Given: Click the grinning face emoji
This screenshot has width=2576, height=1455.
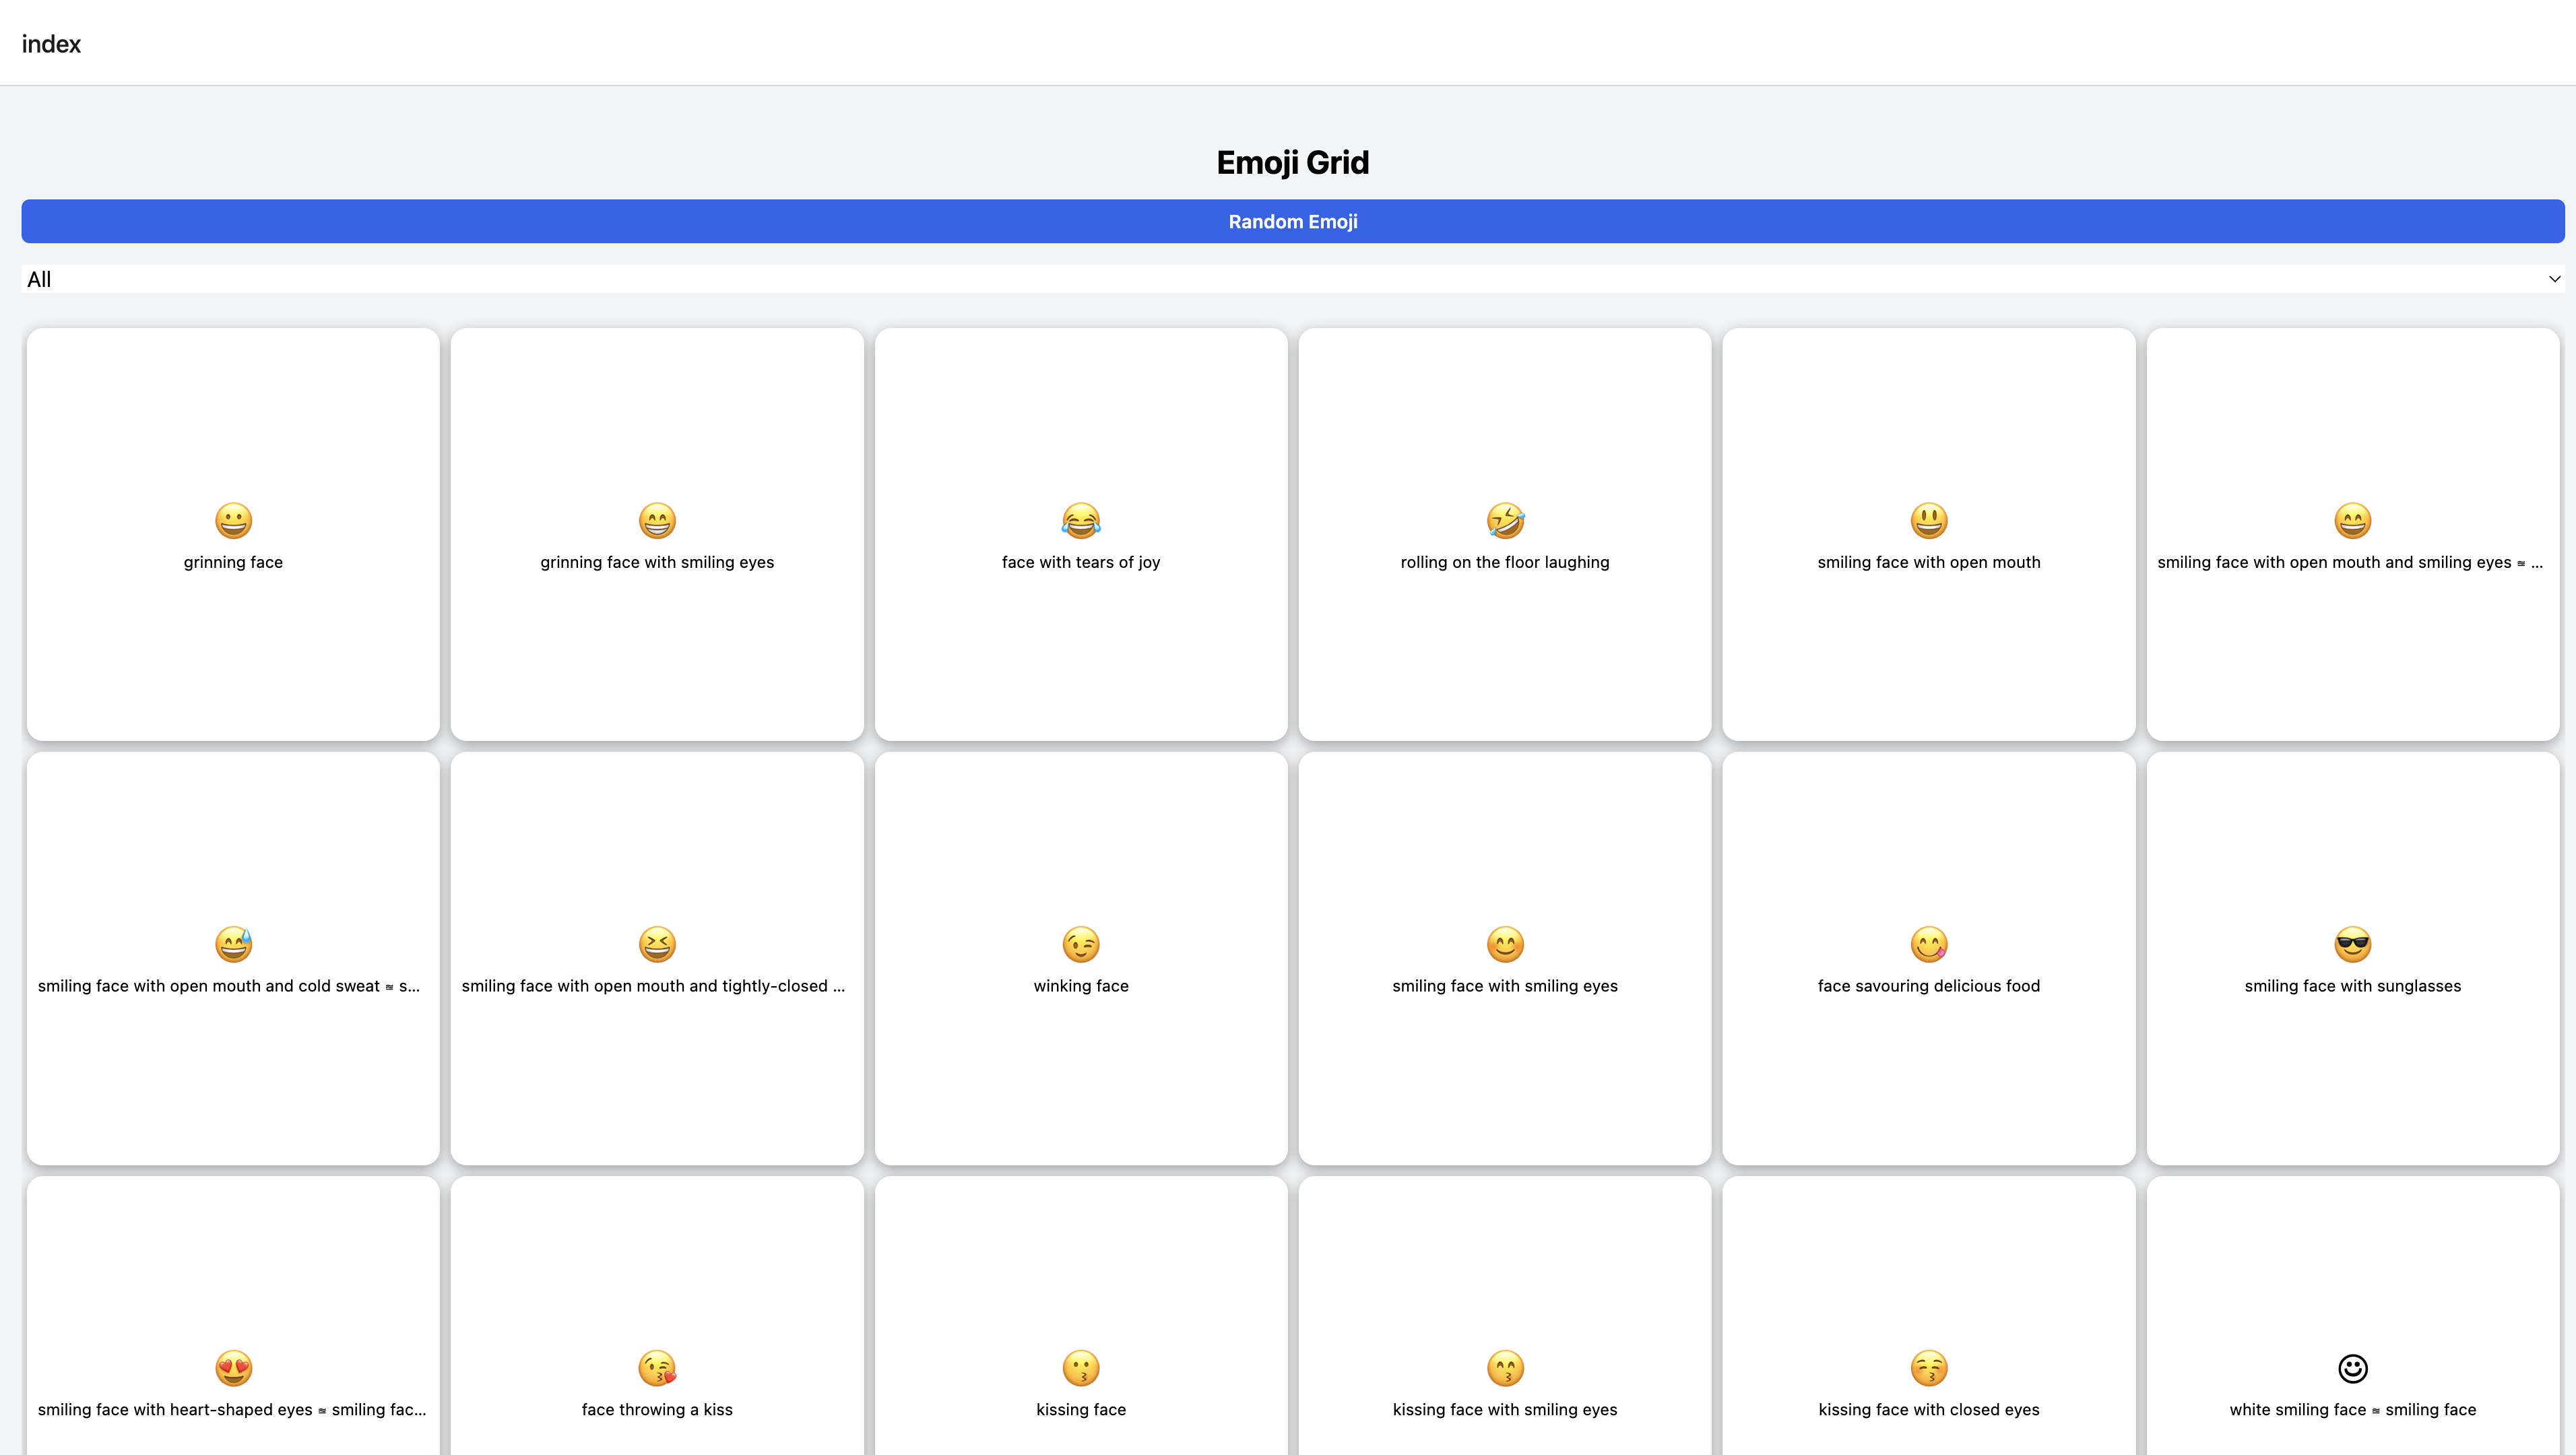Looking at the screenshot, I should tap(233, 520).
